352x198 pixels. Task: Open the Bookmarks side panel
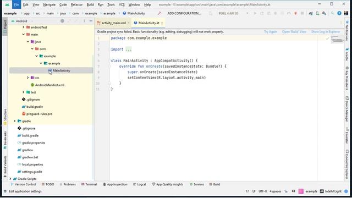pyautogui.click(x=5, y=140)
